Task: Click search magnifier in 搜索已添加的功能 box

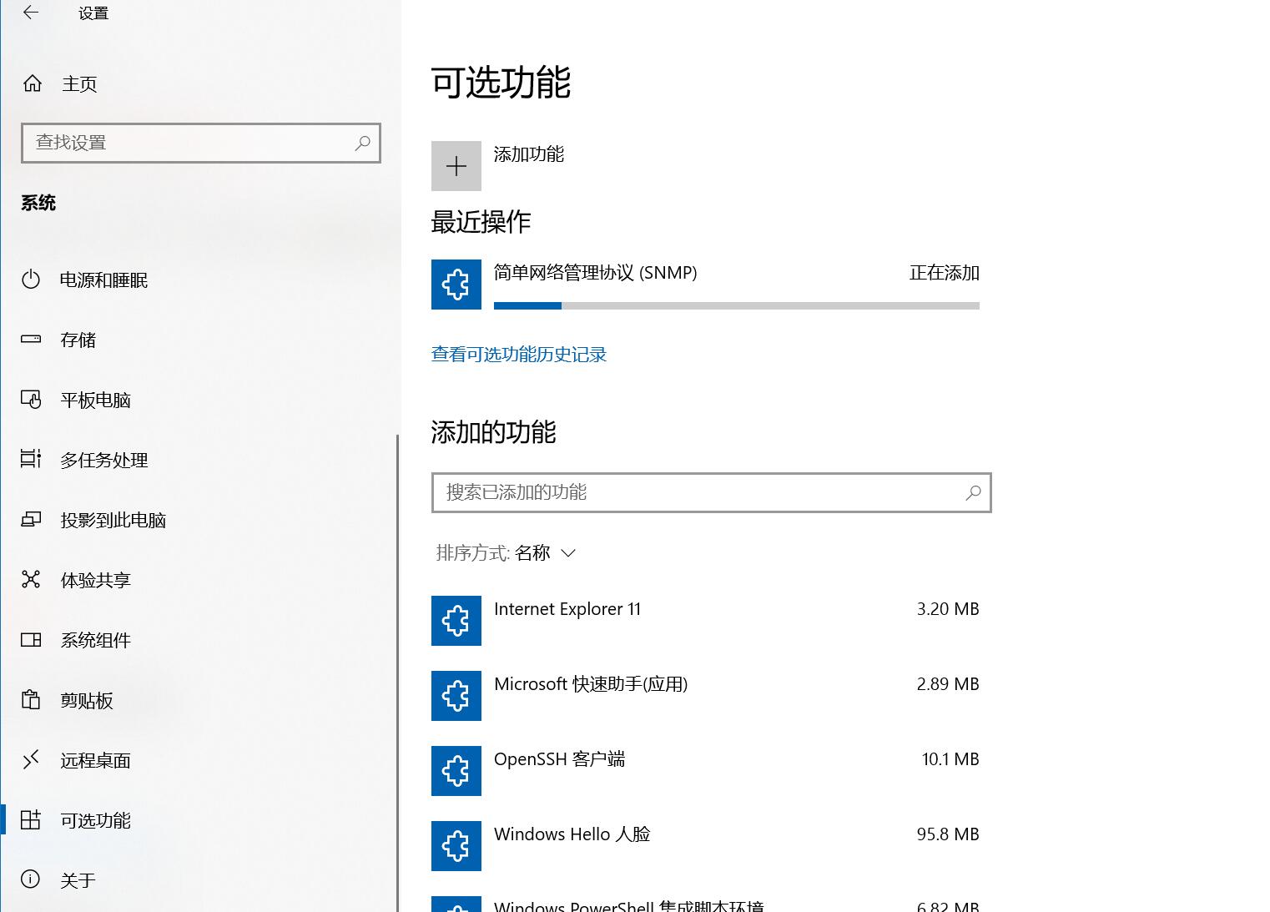Action: pos(973,492)
